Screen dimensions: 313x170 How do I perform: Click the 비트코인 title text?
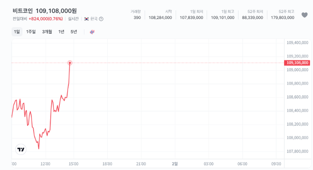[x=23, y=11]
